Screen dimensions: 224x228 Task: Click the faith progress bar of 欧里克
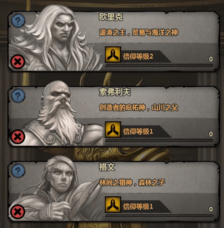click(159, 65)
